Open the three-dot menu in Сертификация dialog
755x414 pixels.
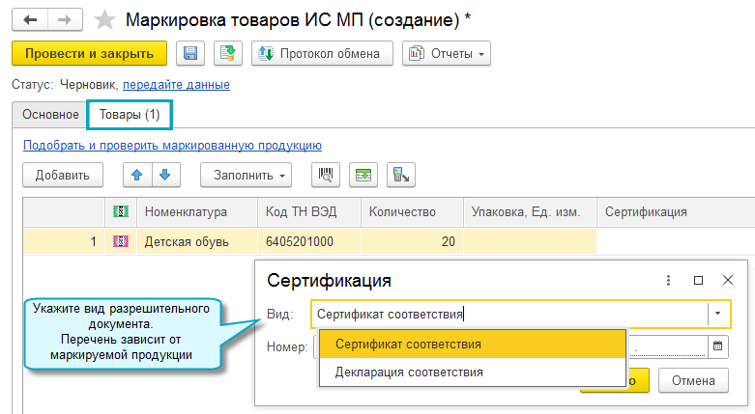tap(667, 281)
